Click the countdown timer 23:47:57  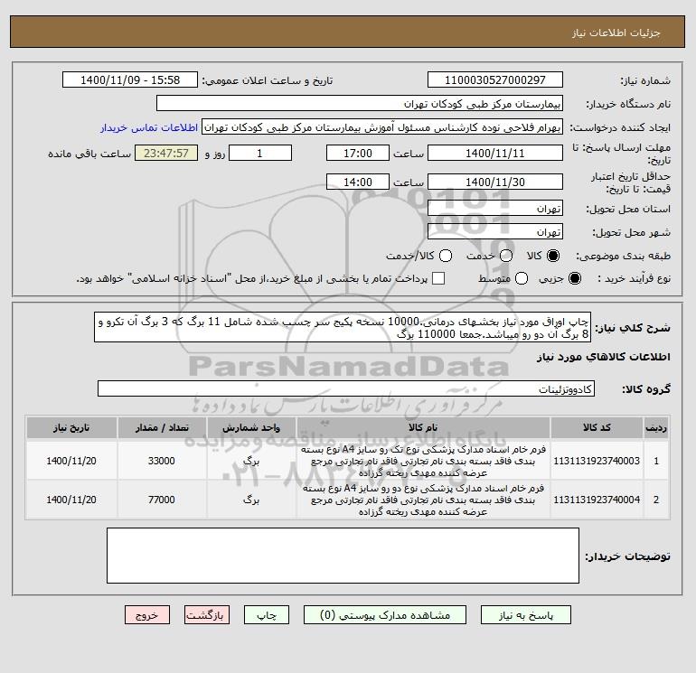[166, 154]
